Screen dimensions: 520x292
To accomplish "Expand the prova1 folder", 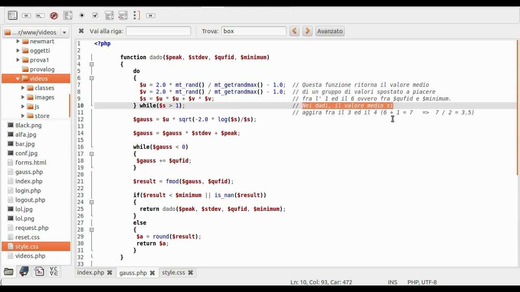I will pyautogui.click(x=18, y=60).
